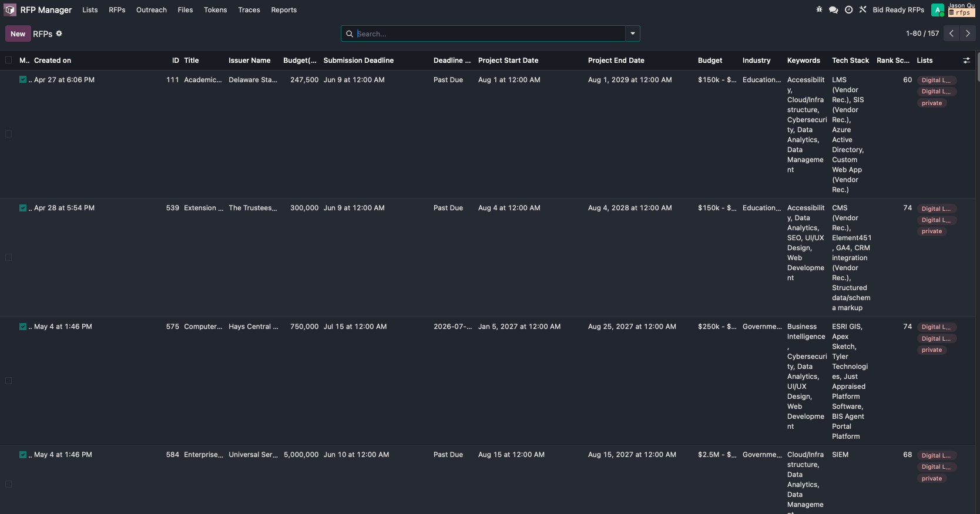Go to previous page of records

[952, 33]
